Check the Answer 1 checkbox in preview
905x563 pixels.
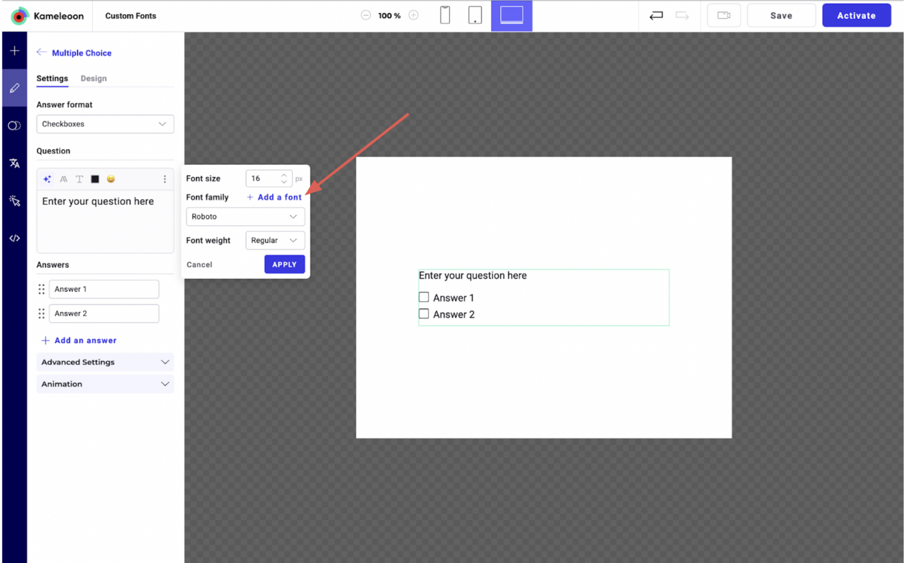[424, 297]
